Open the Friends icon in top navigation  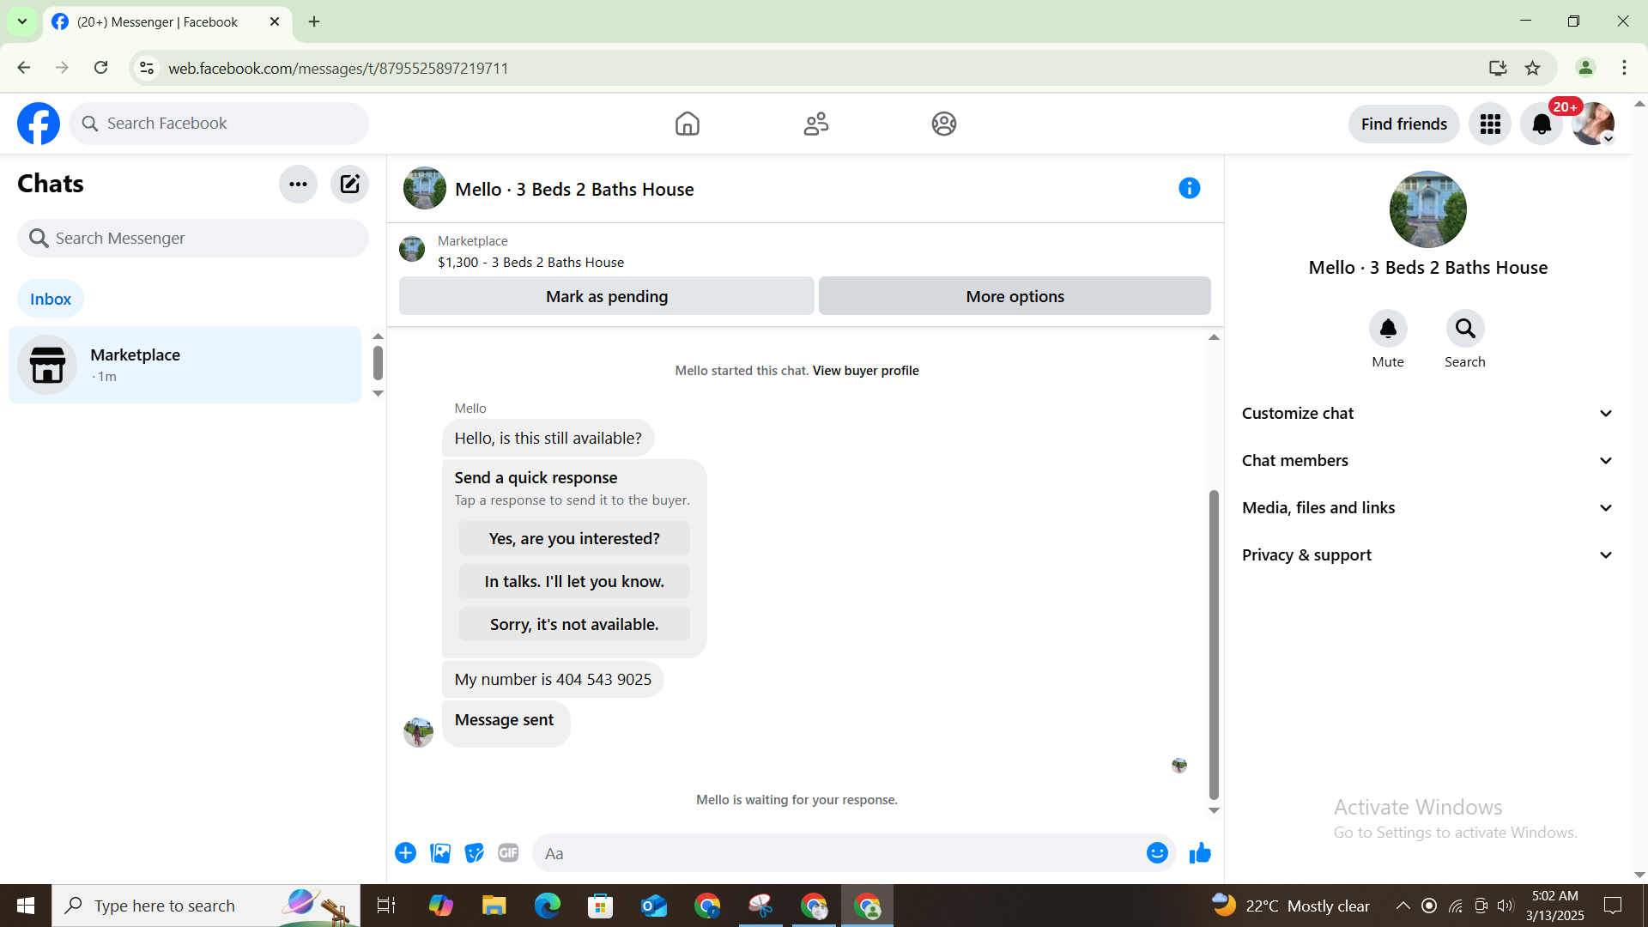point(816,124)
